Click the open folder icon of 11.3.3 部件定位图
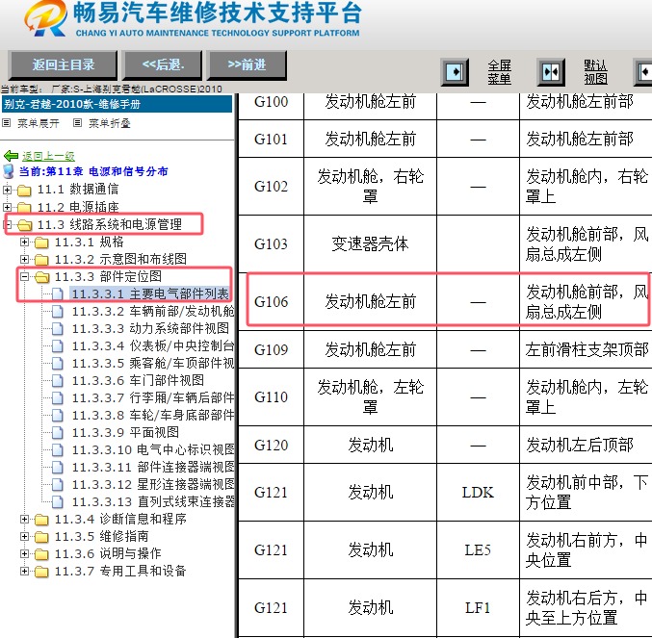Image resolution: width=652 pixels, height=638 pixels. pos(42,277)
